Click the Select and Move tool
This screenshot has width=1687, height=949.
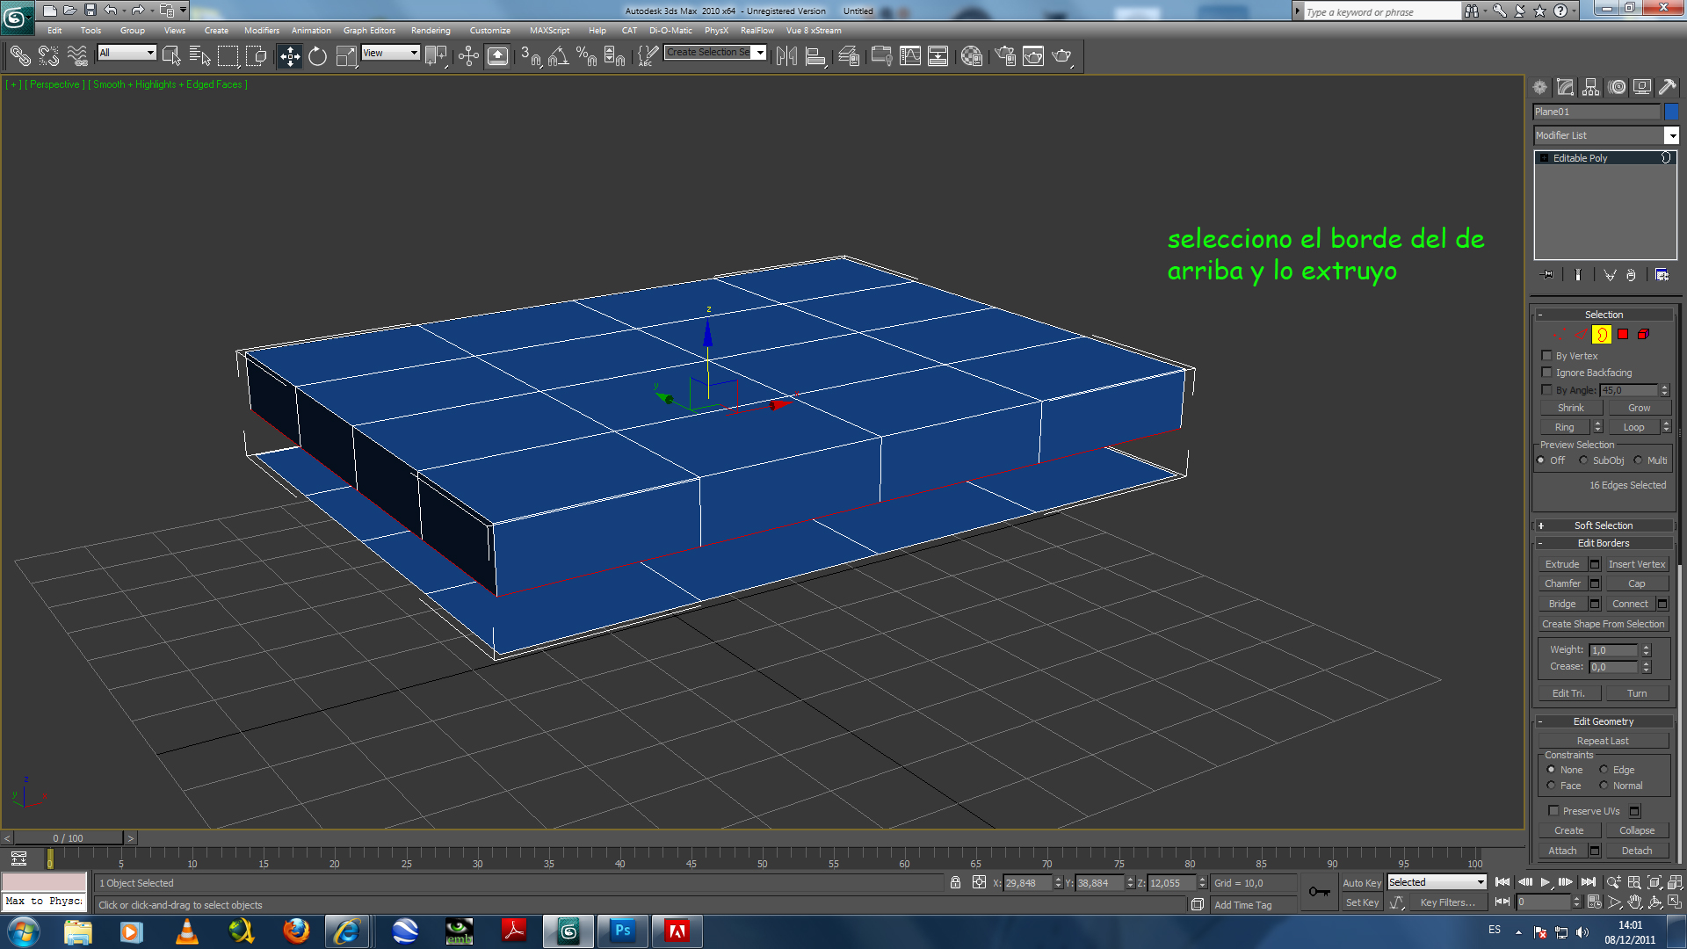(x=290, y=56)
